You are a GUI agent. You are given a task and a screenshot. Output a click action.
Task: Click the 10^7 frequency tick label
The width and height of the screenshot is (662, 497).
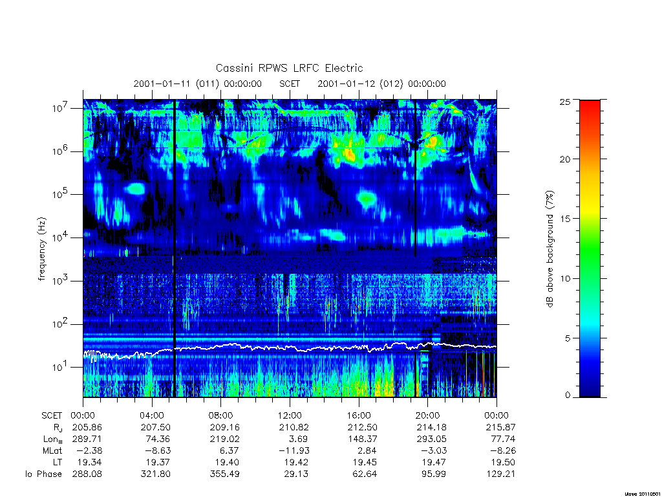[x=61, y=108]
